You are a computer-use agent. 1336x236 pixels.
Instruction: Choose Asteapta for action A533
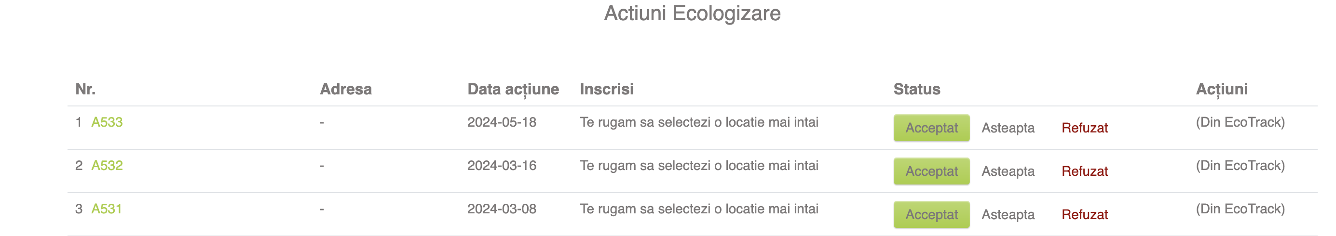click(x=1008, y=128)
